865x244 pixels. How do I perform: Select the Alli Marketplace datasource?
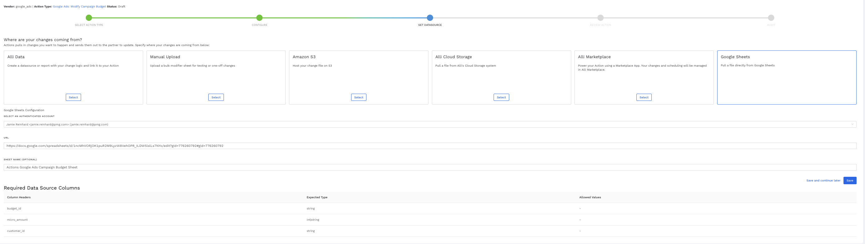(644, 97)
